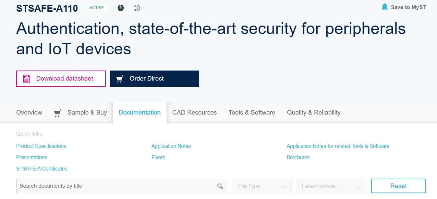Follow the Application Notes quick link
This screenshot has height=199, width=437.
tap(171, 146)
